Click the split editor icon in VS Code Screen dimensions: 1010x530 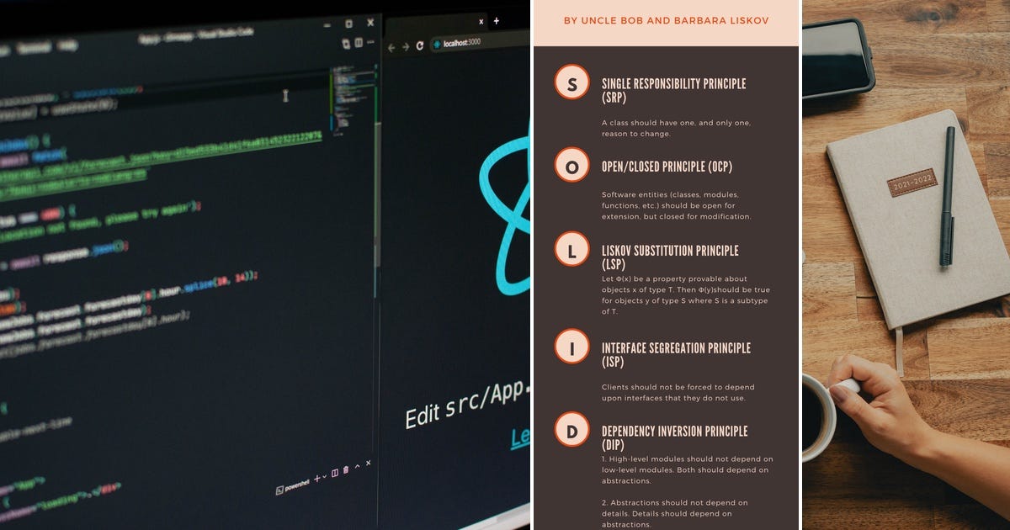coord(359,42)
